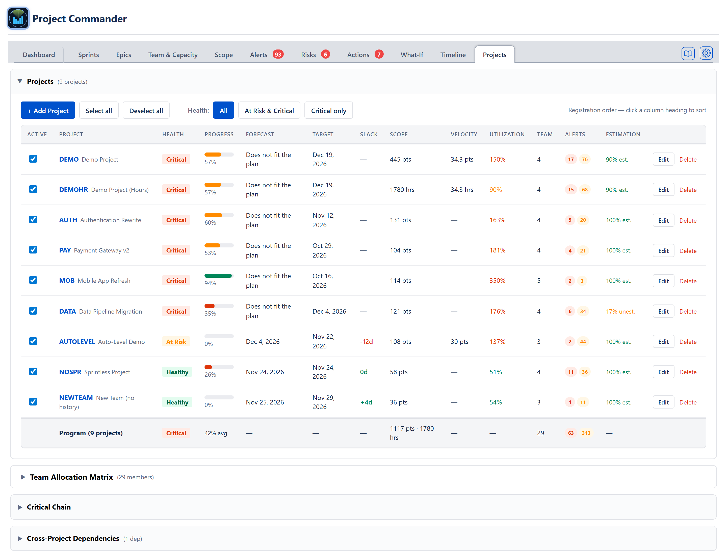Toggle the AUTH project active checkbox
Image resolution: width=727 pixels, height=559 pixels.
pyautogui.click(x=33, y=219)
